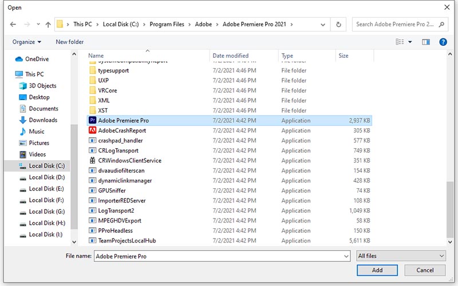Select the typesupport folder icon
The width and height of the screenshot is (458, 286).
point(93,70)
